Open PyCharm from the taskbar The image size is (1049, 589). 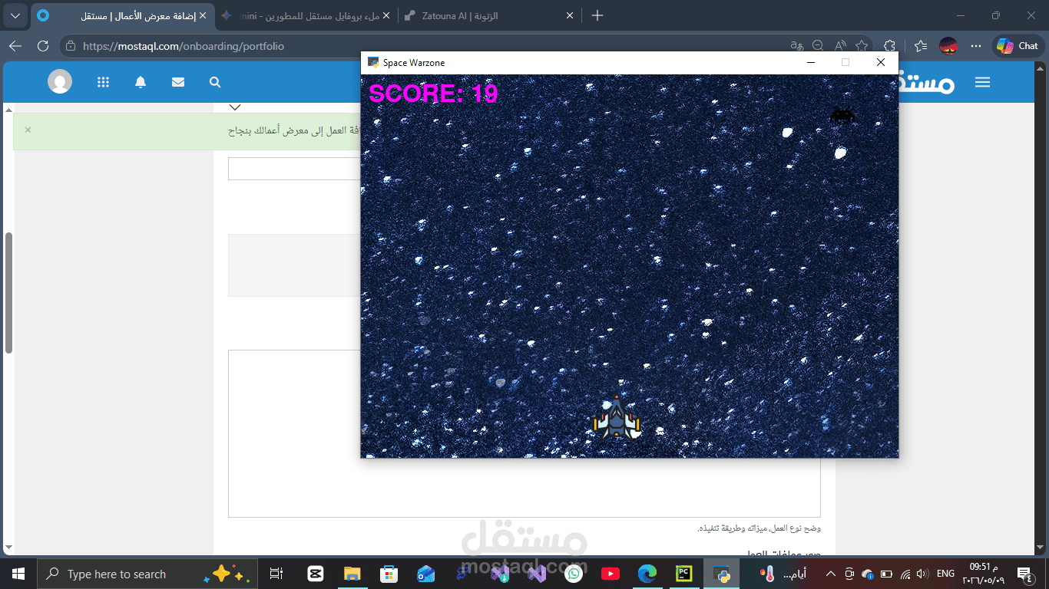(x=684, y=574)
